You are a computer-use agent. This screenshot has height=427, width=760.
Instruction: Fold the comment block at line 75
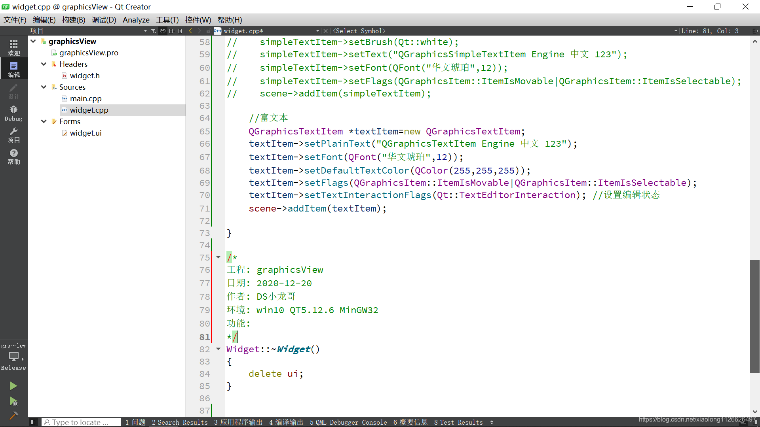click(218, 257)
